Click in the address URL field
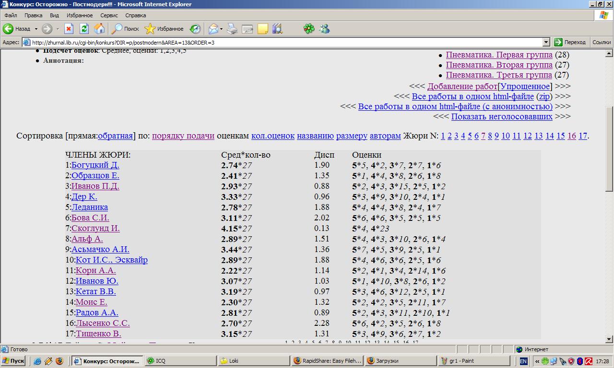The width and height of the screenshot is (614, 368). (288, 42)
